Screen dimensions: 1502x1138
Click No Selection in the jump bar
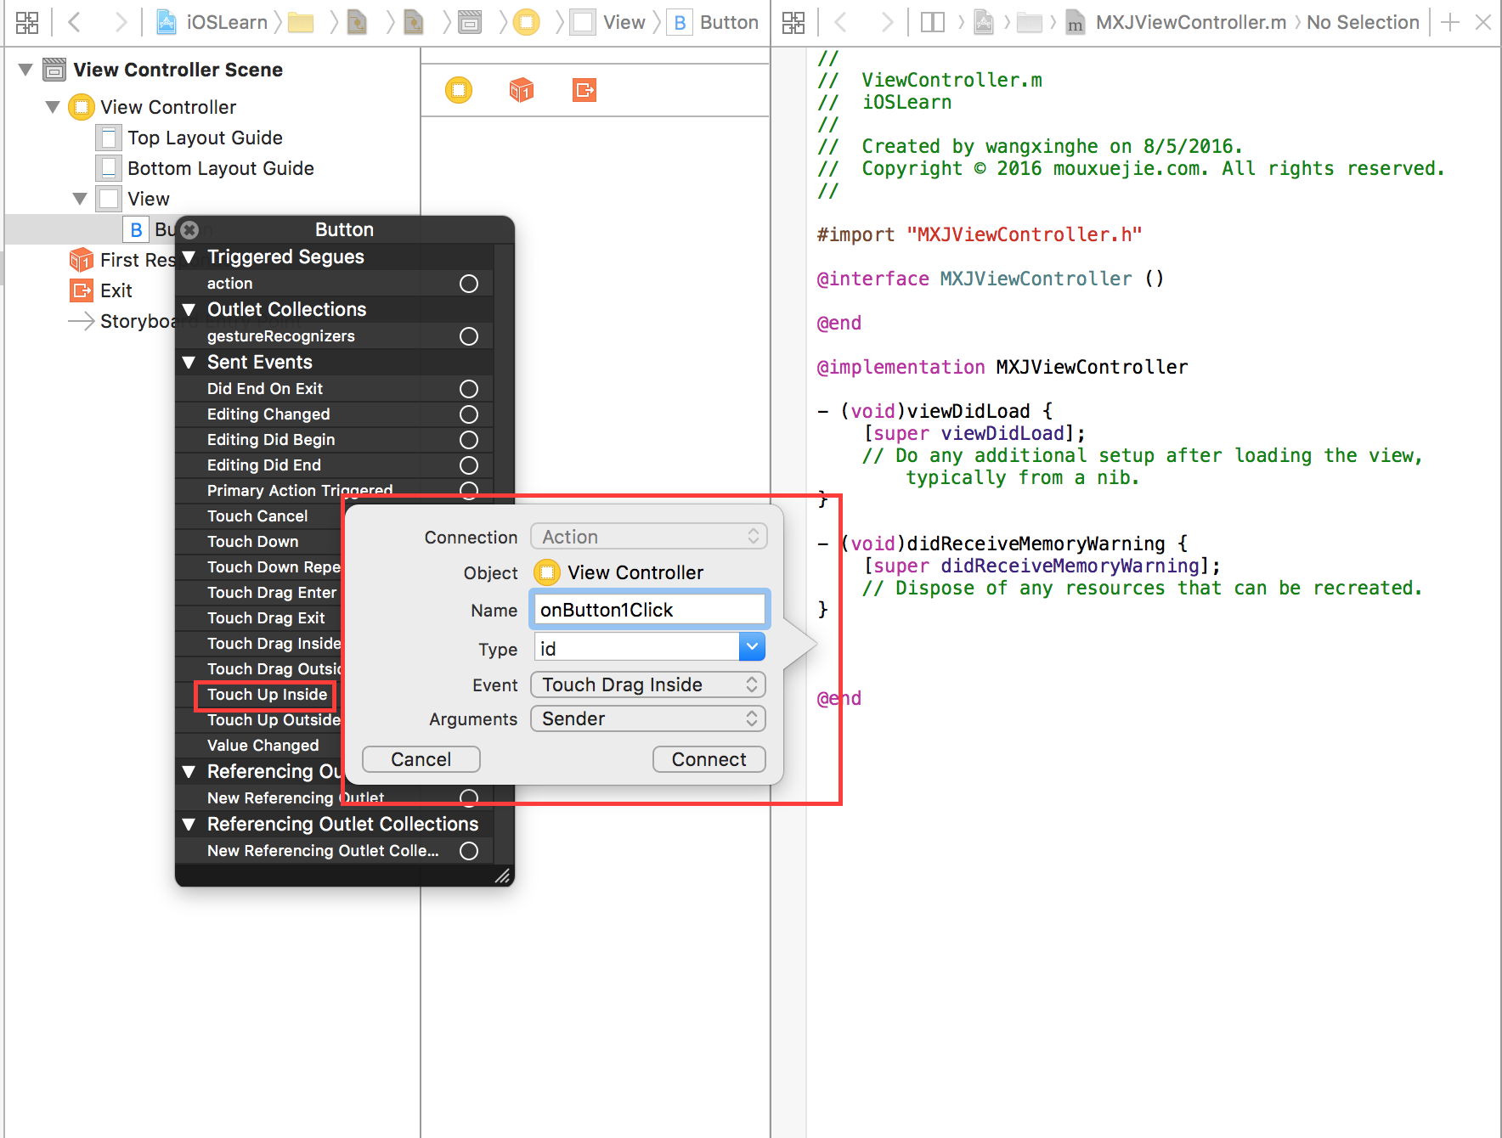1363,22
